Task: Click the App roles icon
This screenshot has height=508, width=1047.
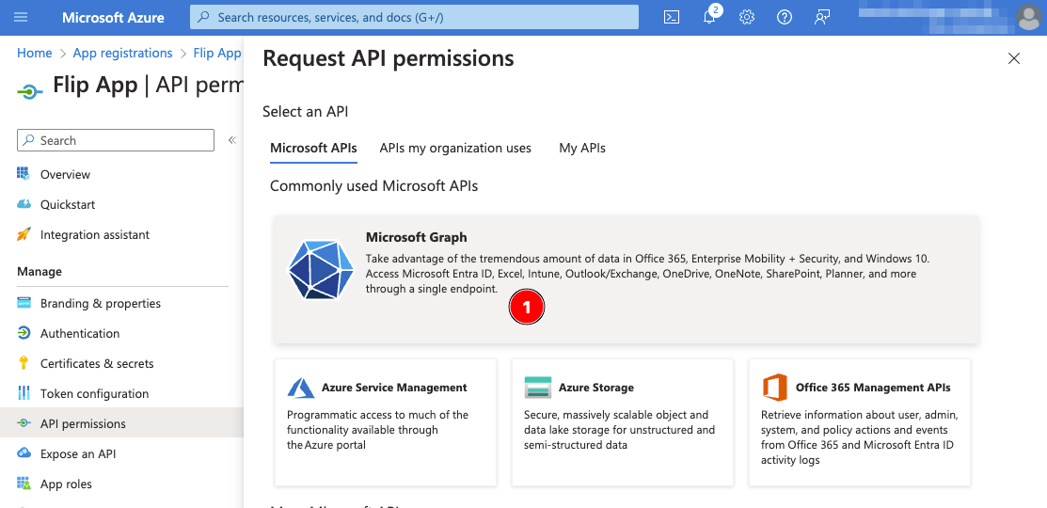Action: pyautogui.click(x=24, y=484)
